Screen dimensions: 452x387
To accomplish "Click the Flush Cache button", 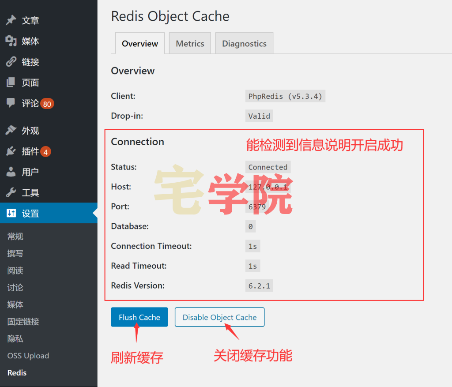I will click(139, 317).
